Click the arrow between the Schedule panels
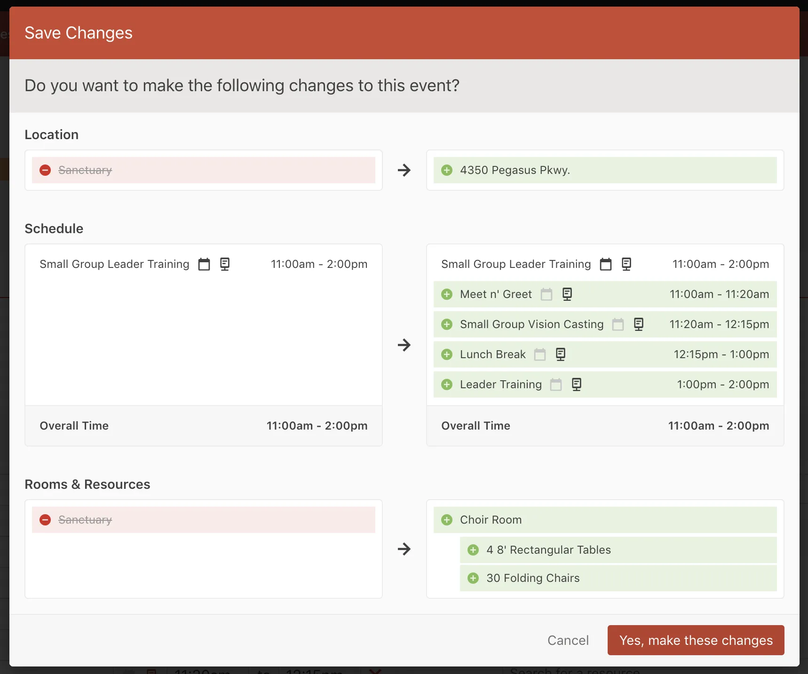The height and width of the screenshot is (674, 808). (x=404, y=345)
